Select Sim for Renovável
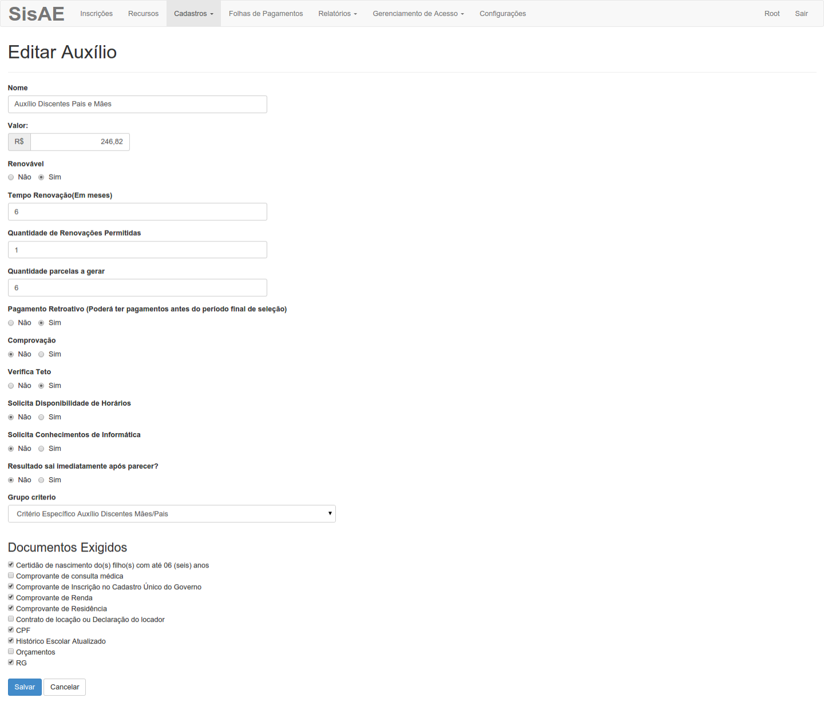Image resolution: width=824 pixels, height=702 pixels. 41,177
